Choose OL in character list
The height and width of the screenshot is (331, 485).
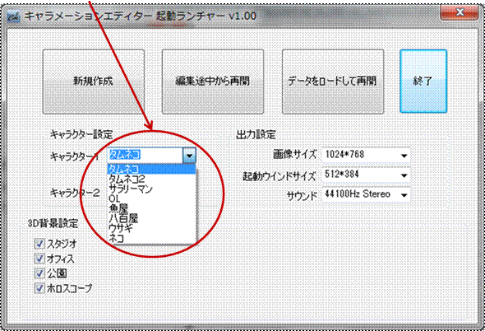pos(151,199)
